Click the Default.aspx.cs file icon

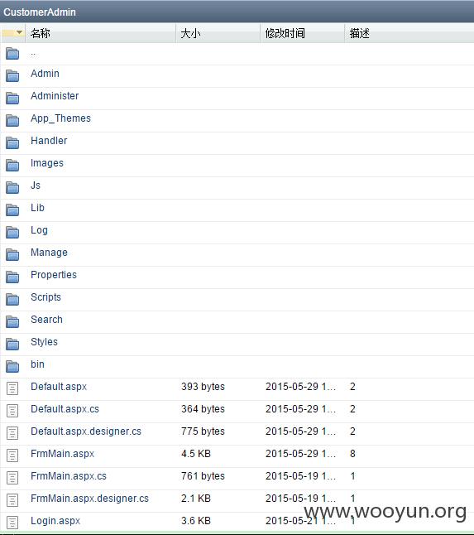(x=12, y=411)
